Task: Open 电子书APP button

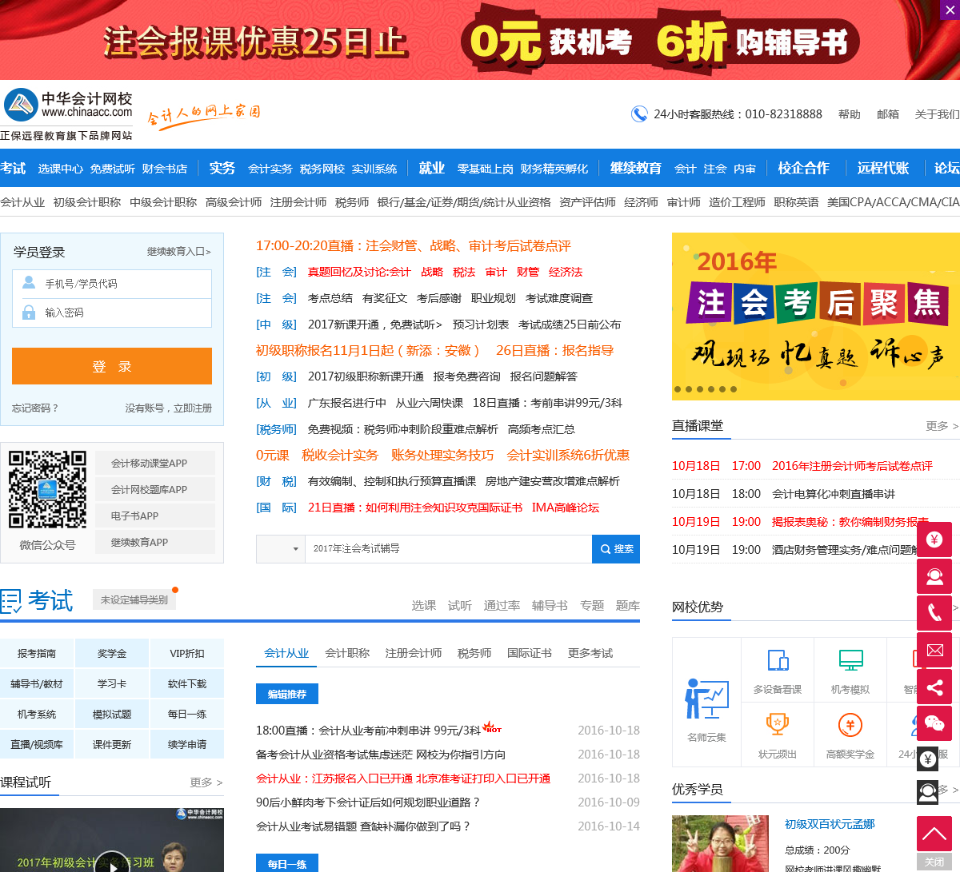Action: [155, 516]
